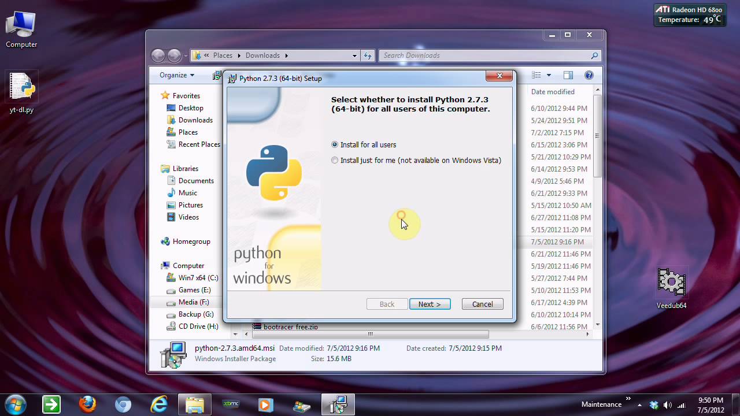Change the view with the views icon

536,75
